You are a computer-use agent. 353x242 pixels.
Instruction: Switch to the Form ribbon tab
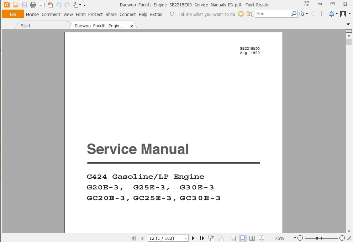[80, 15]
